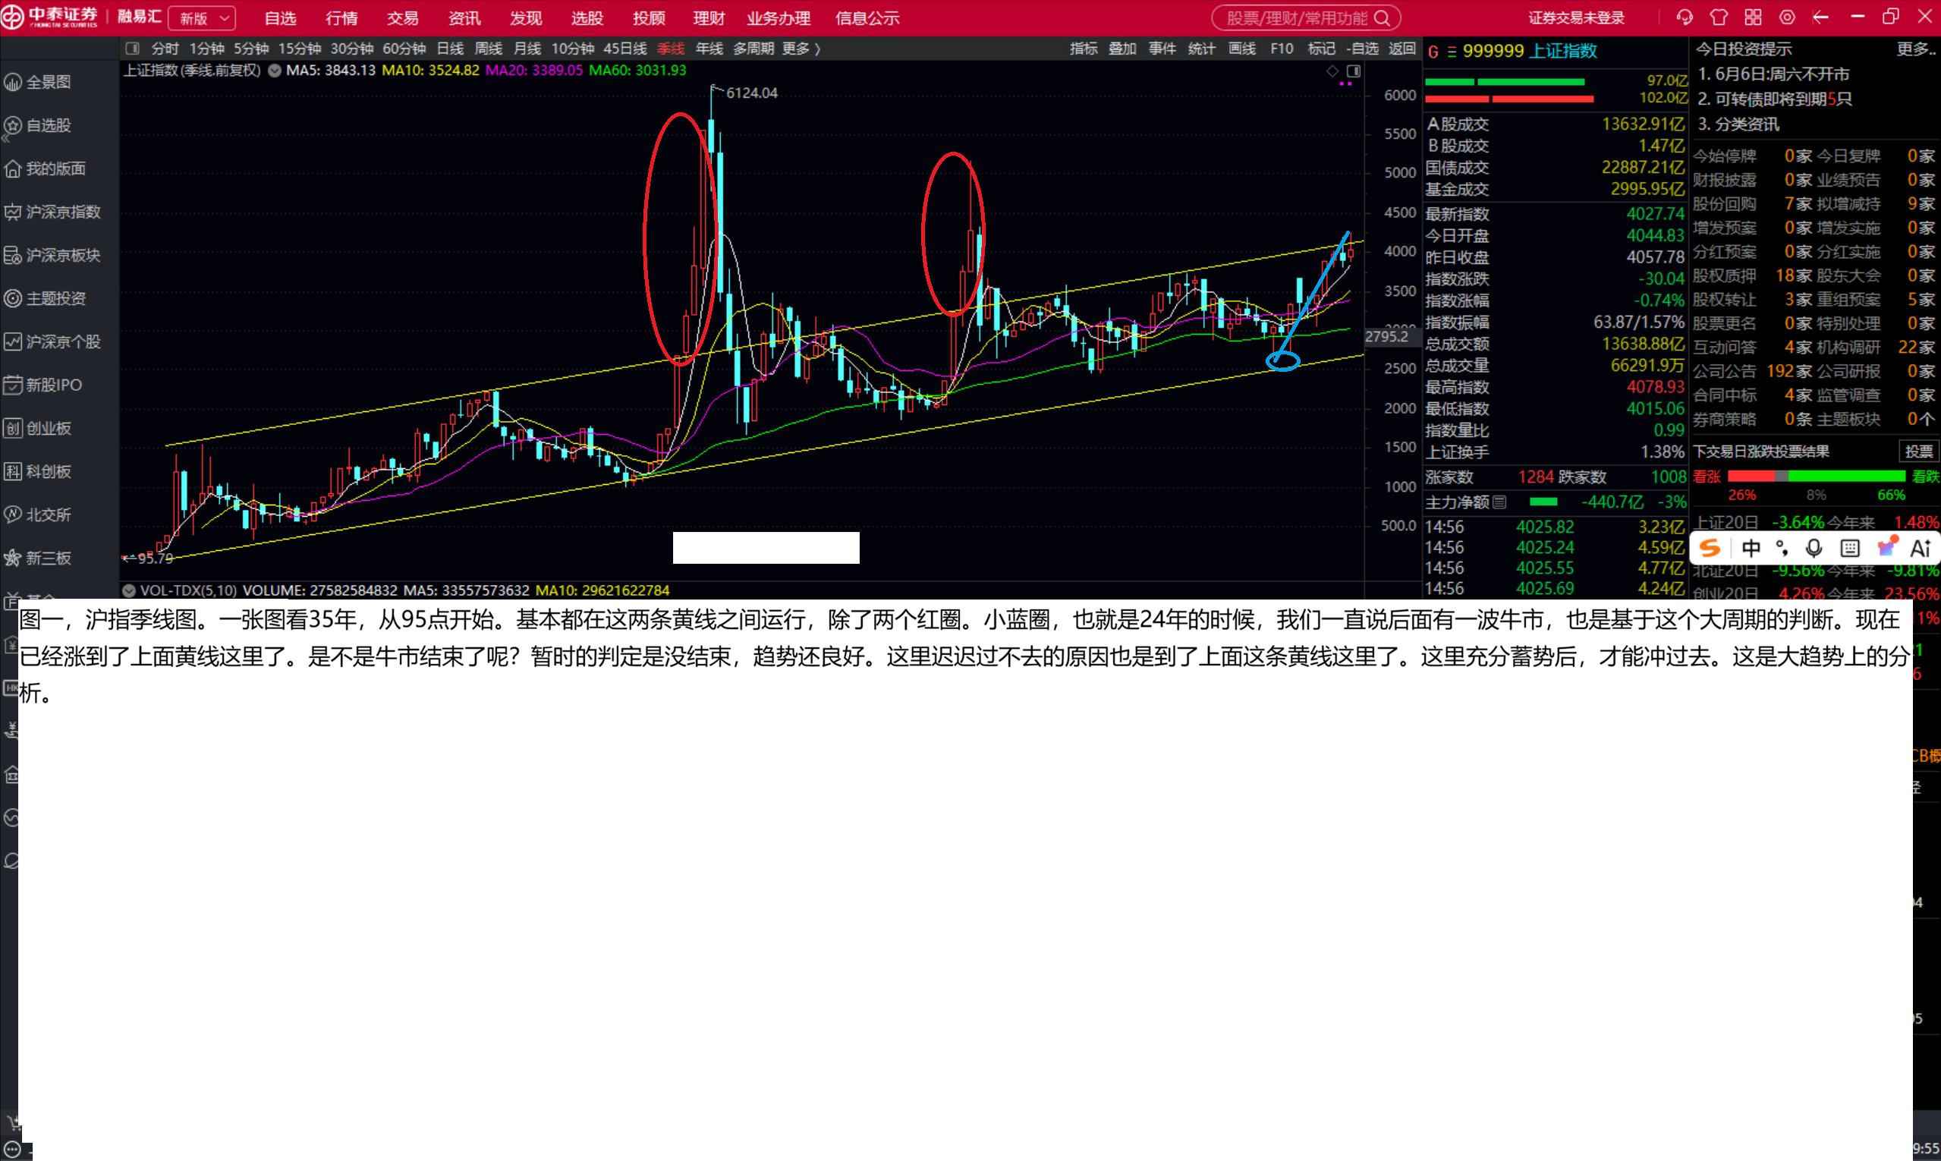Click 可转债即将到期5只 notice
Viewport: 1941px width, 1161px height.
pos(1773,99)
